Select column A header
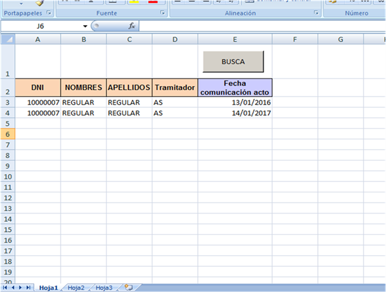The height and width of the screenshot is (292, 386). point(38,39)
